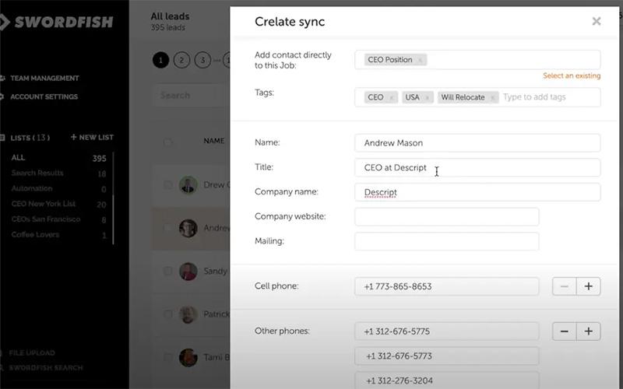
Task: Click the empty Mailing field
Action: point(446,241)
